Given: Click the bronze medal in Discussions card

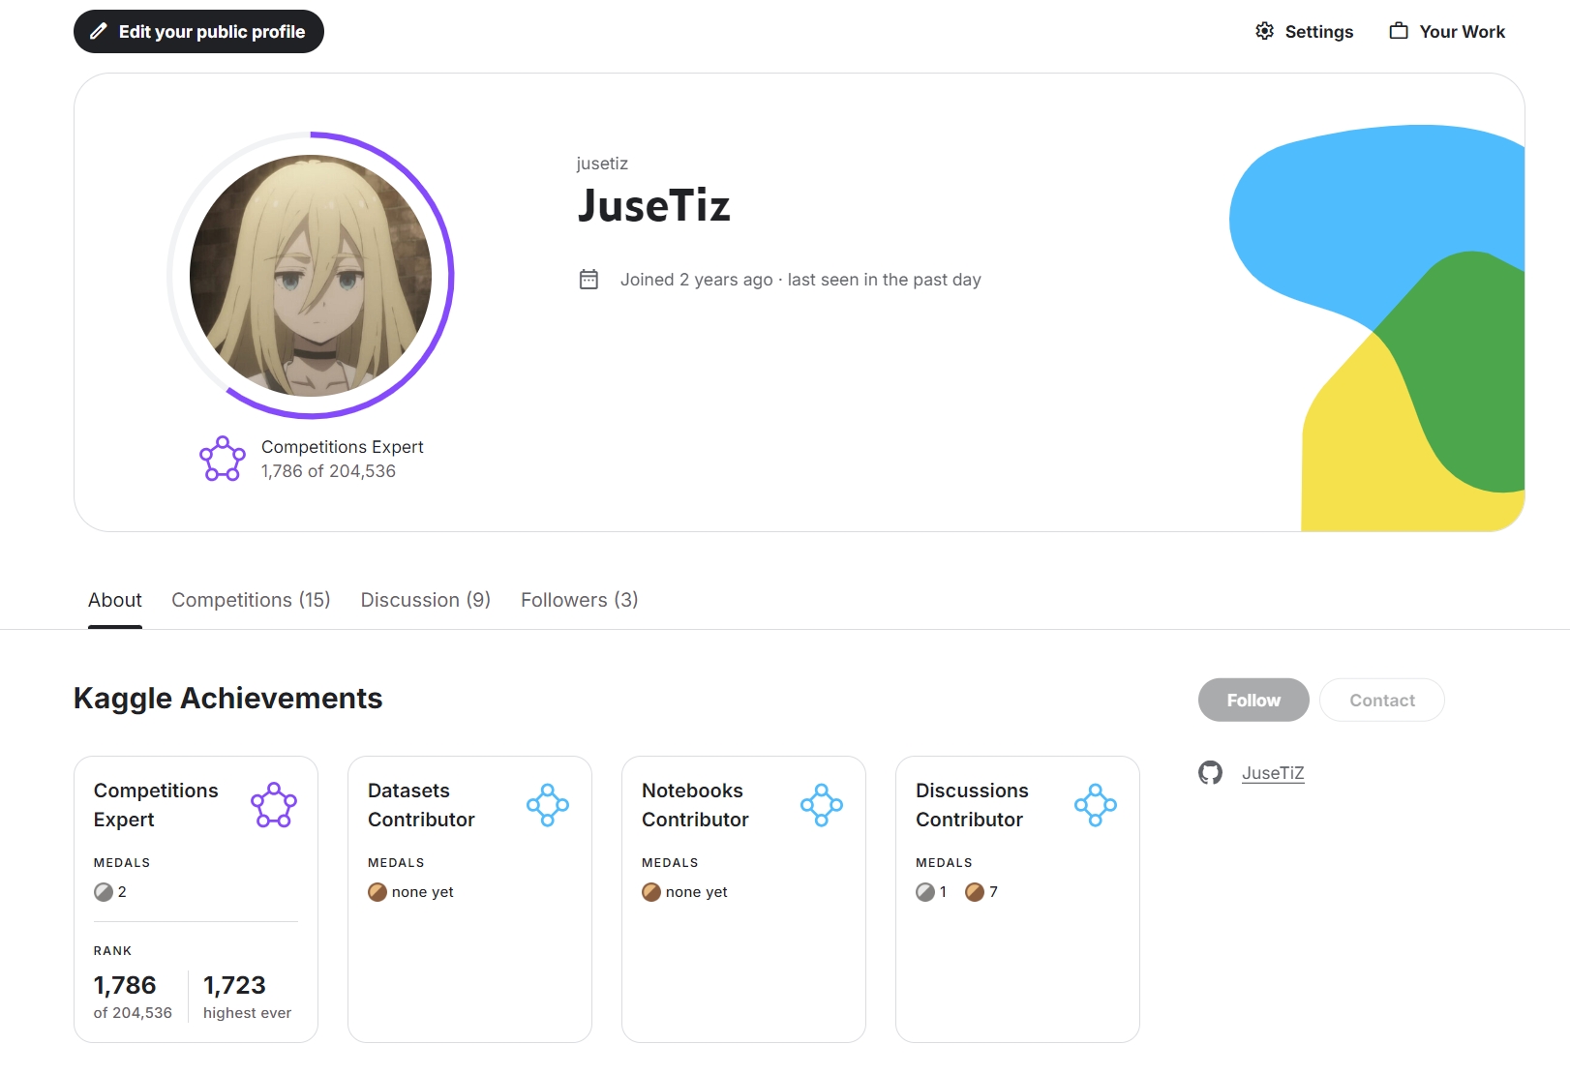Looking at the screenshot, I should pyautogui.click(x=975, y=892).
